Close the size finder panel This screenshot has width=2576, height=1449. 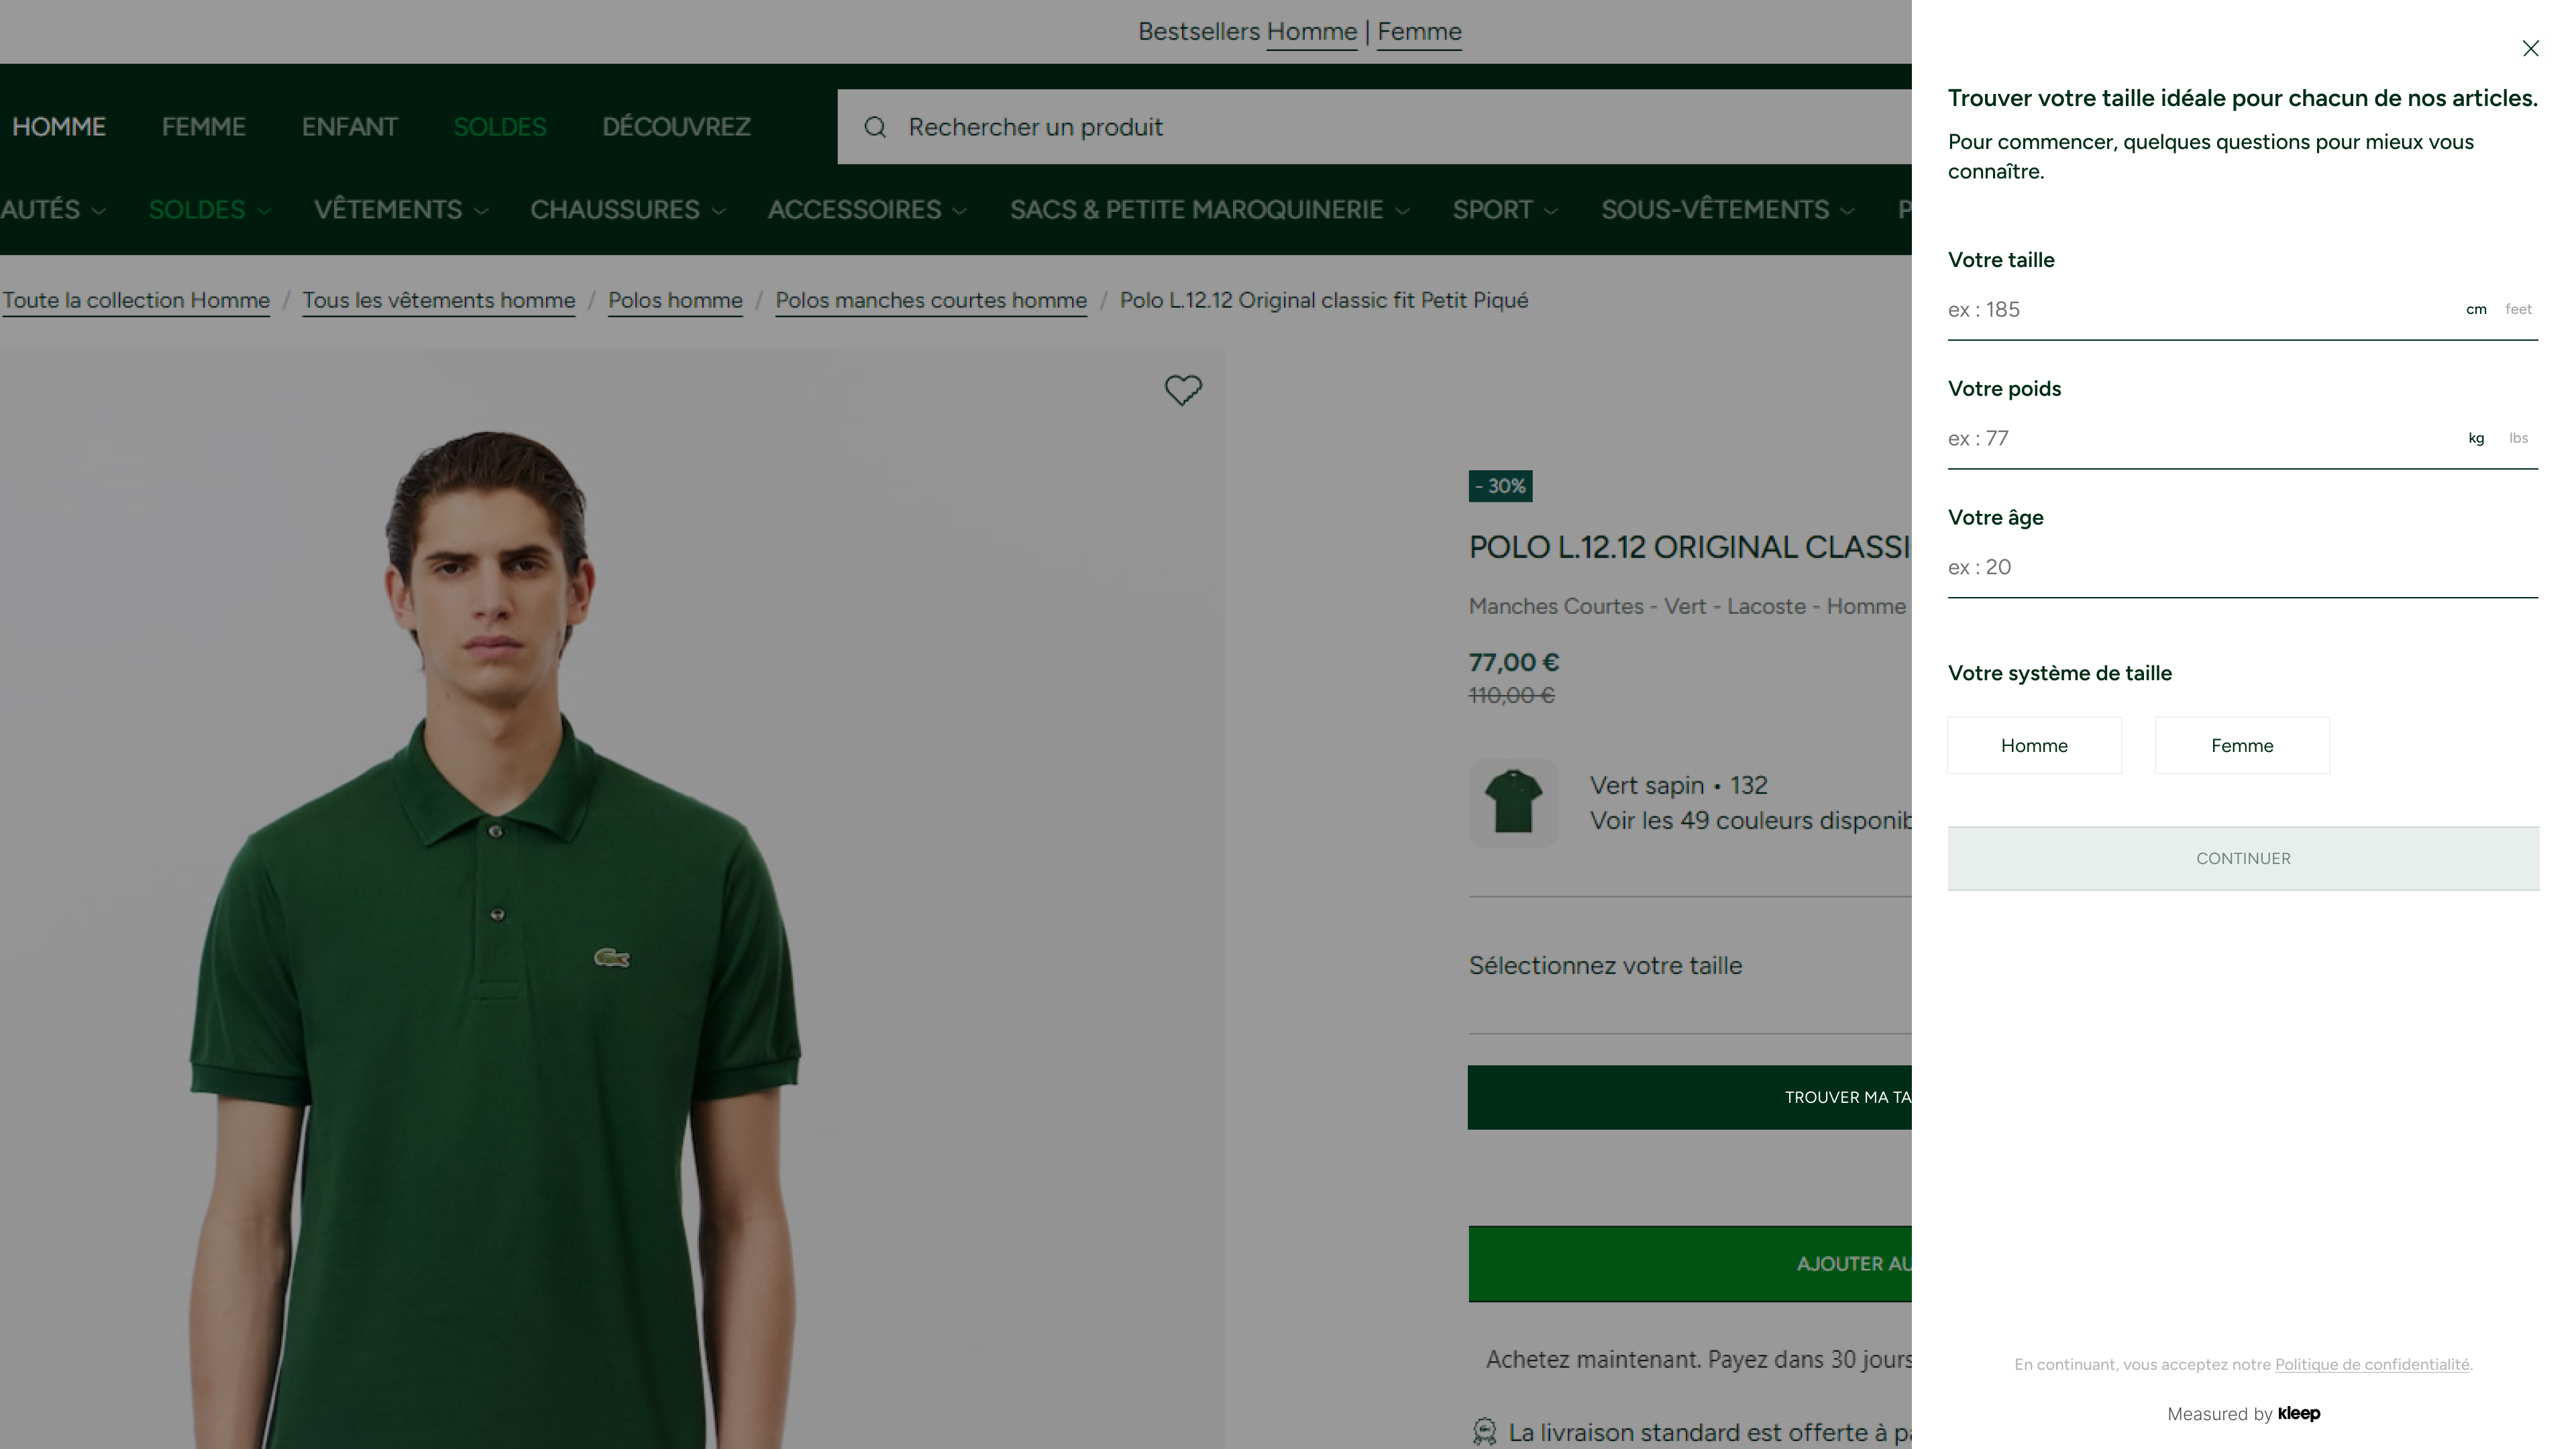pos(2530,48)
